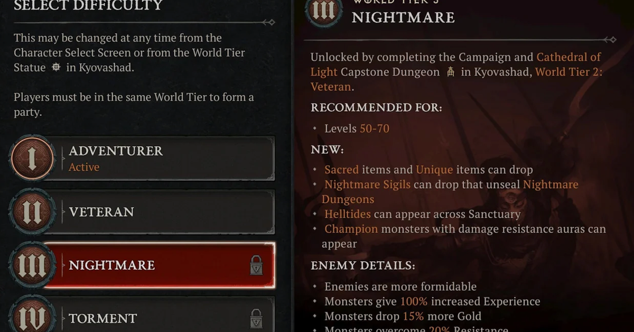Click the Sacred items highlighted keyword
The image size is (634, 332).
click(342, 170)
